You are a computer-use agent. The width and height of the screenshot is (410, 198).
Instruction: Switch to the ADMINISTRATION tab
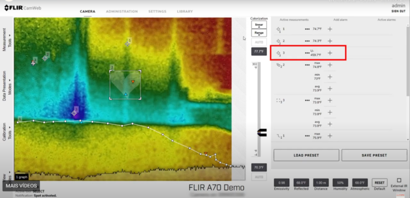[x=122, y=12]
